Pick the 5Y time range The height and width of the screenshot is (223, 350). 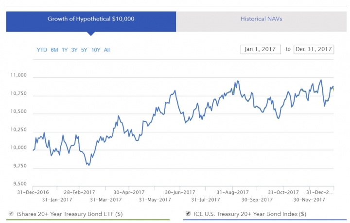(x=84, y=50)
